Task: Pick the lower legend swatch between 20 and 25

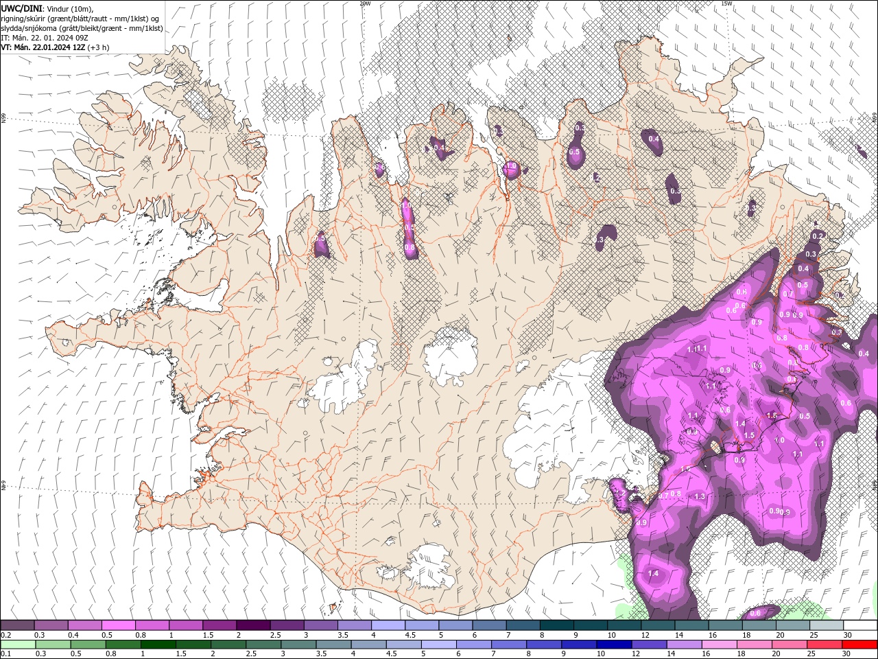Action: point(790,645)
